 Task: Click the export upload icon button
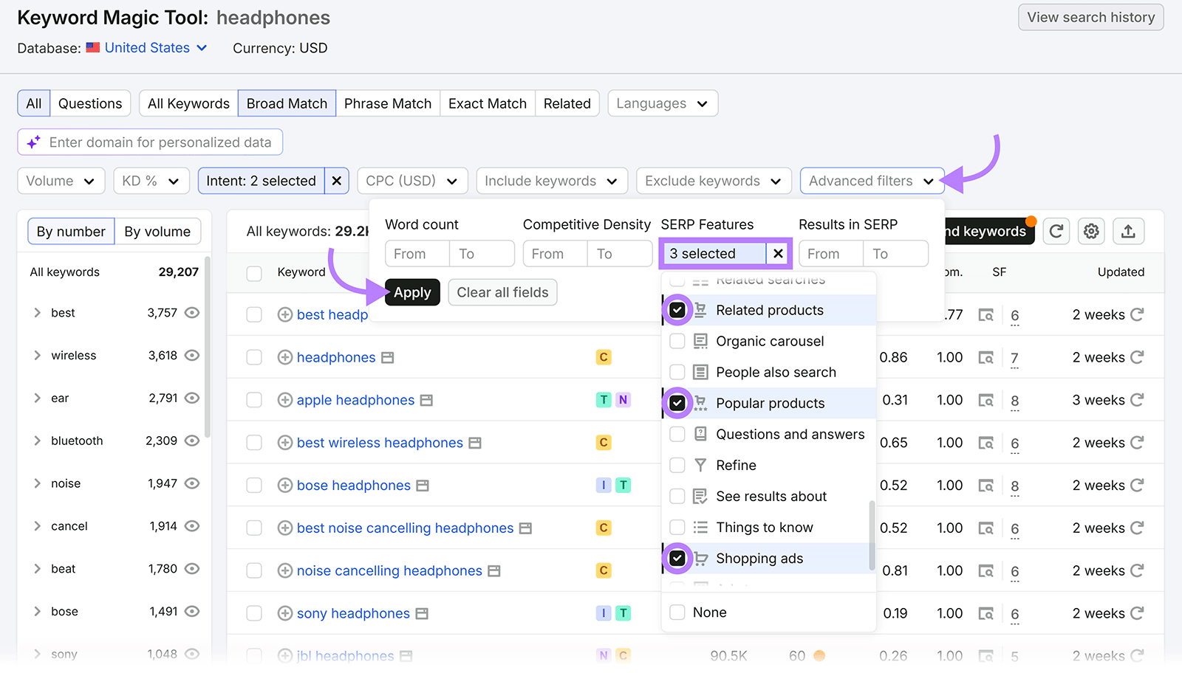pos(1128,232)
